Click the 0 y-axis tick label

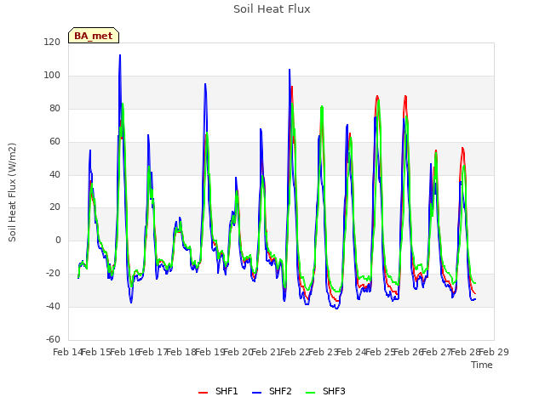click(58, 240)
